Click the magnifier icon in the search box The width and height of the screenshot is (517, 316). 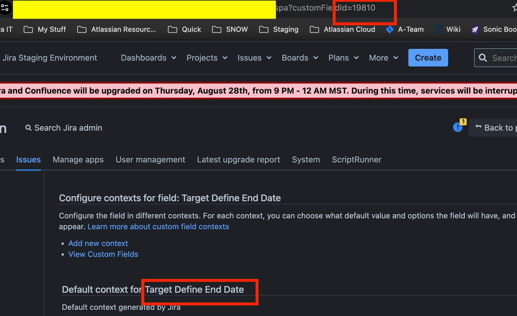click(483, 57)
